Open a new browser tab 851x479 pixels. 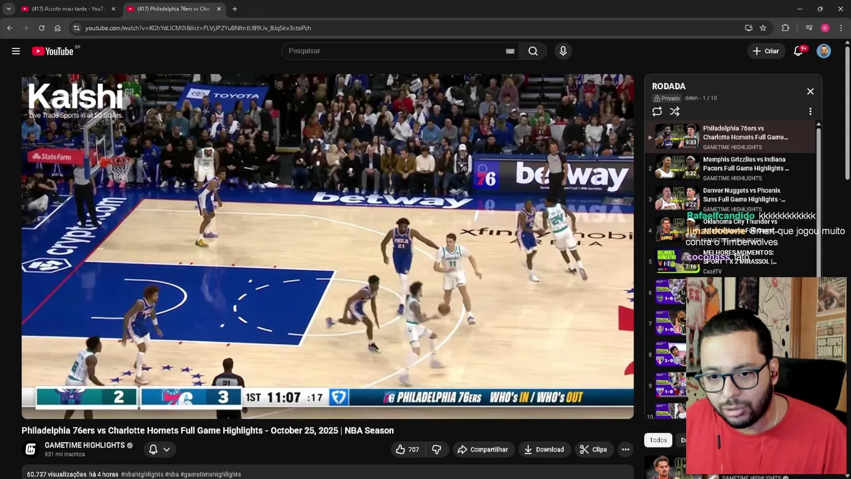pyautogui.click(x=235, y=9)
